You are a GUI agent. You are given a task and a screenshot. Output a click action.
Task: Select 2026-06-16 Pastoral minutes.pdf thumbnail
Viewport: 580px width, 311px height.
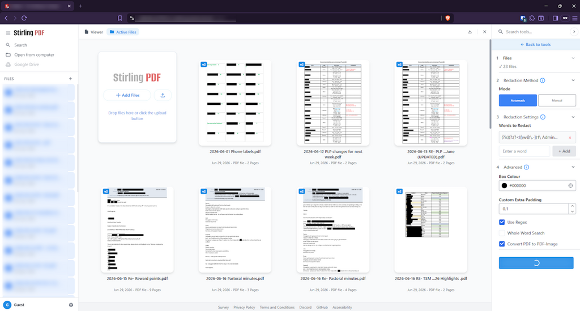(x=235, y=229)
